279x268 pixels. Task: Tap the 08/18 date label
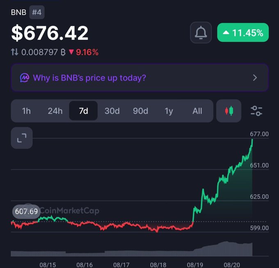[158, 265]
